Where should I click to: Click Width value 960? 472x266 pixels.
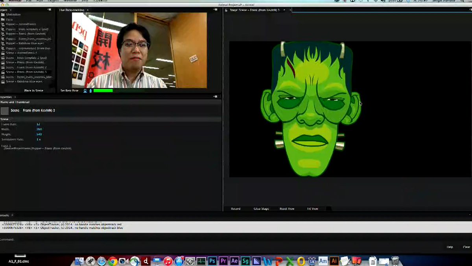tap(39, 129)
